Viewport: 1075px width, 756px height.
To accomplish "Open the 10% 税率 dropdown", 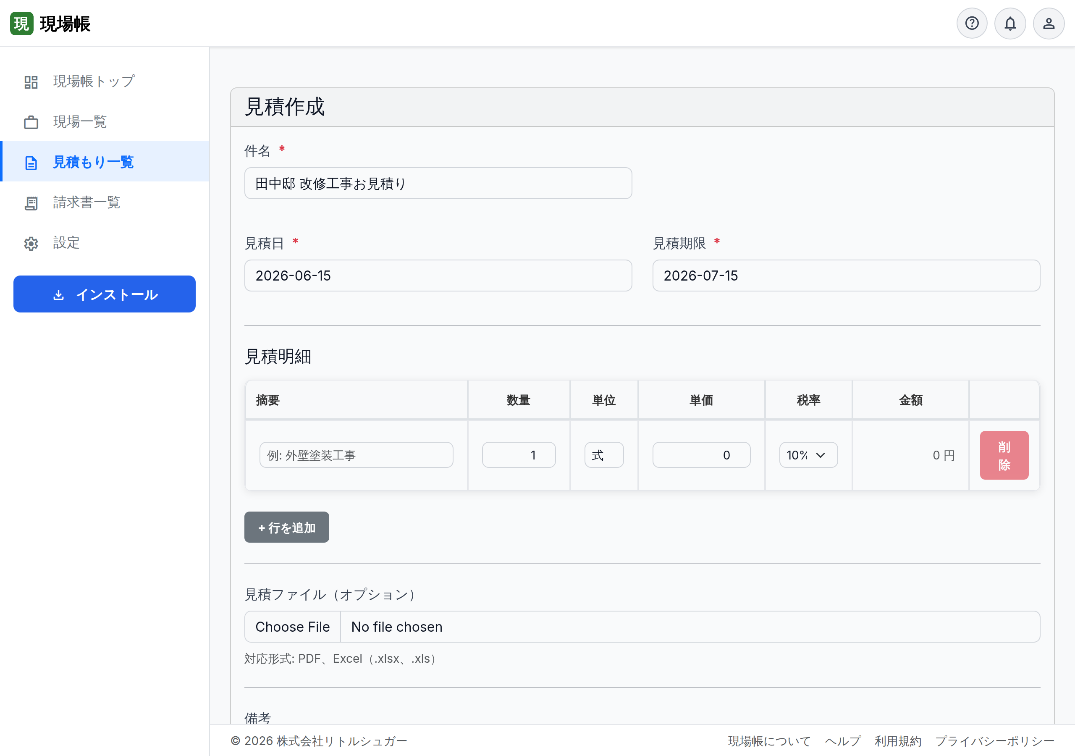I will 809,455.
